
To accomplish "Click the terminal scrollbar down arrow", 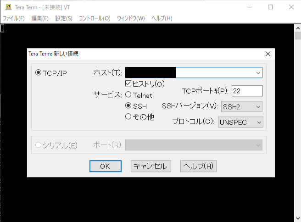I will (298, 218).
